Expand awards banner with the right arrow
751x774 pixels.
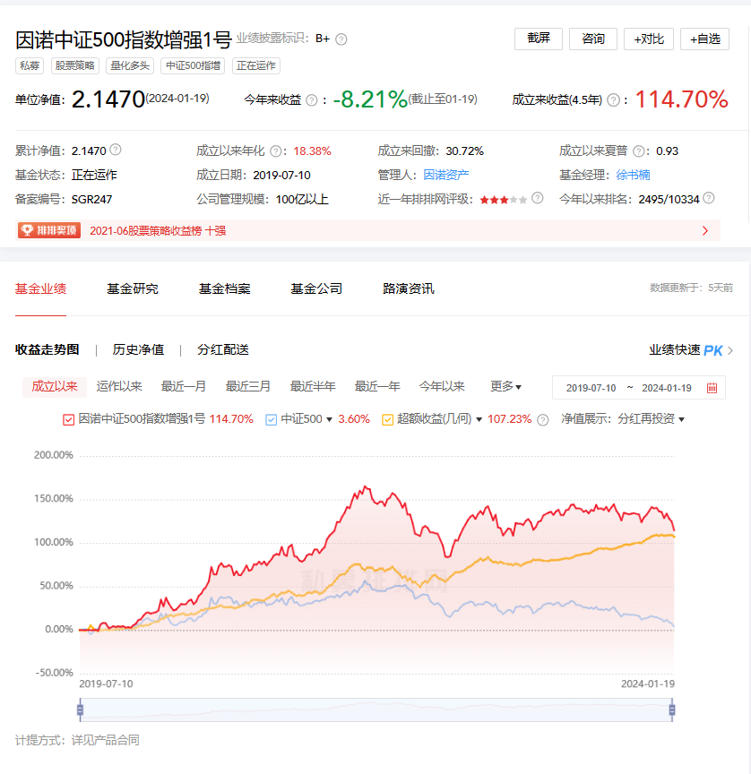tap(705, 230)
